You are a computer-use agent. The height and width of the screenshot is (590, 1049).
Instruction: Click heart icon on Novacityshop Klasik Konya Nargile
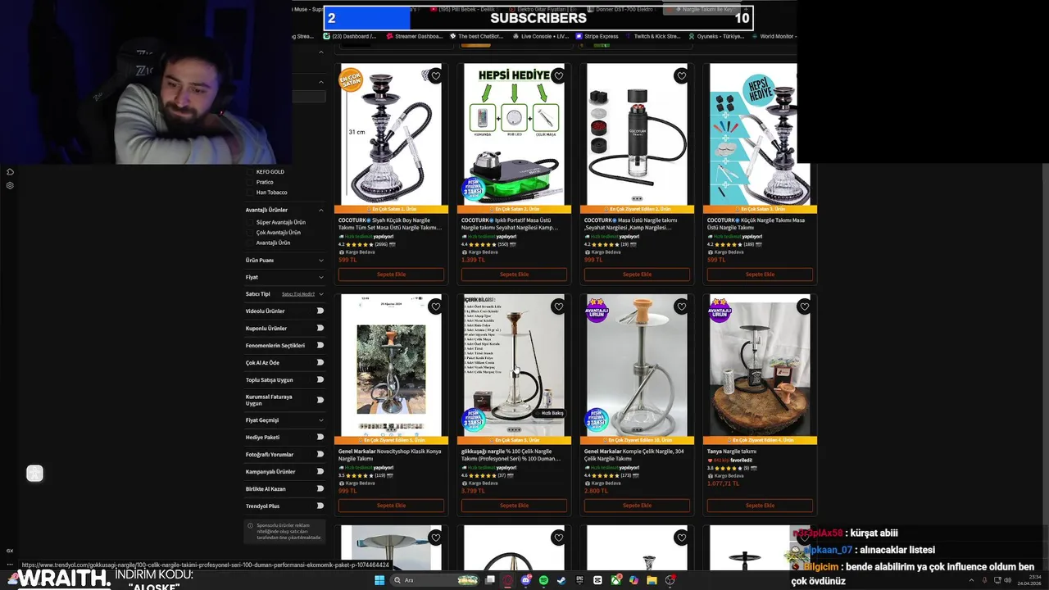click(x=435, y=307)
